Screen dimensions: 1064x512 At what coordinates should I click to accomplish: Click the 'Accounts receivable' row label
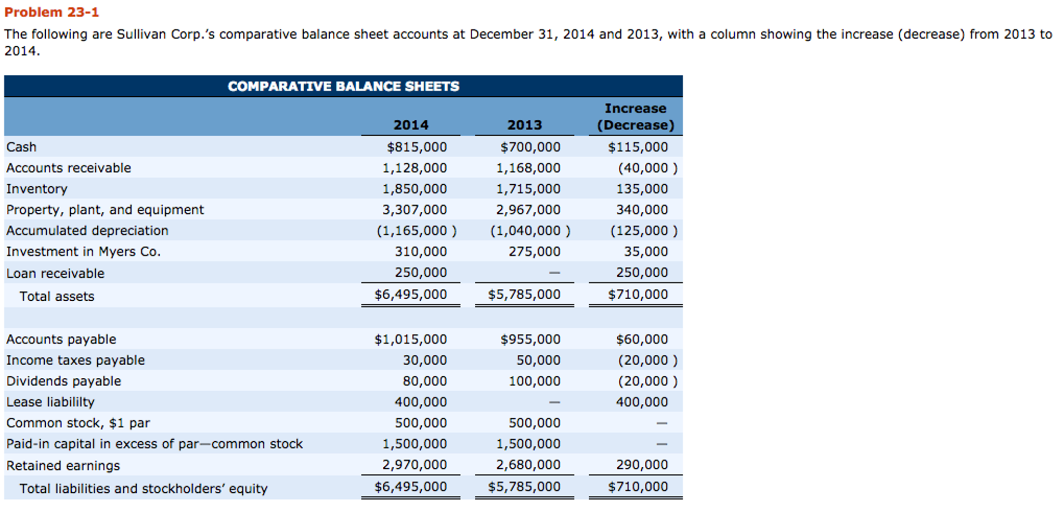[69, 168]
